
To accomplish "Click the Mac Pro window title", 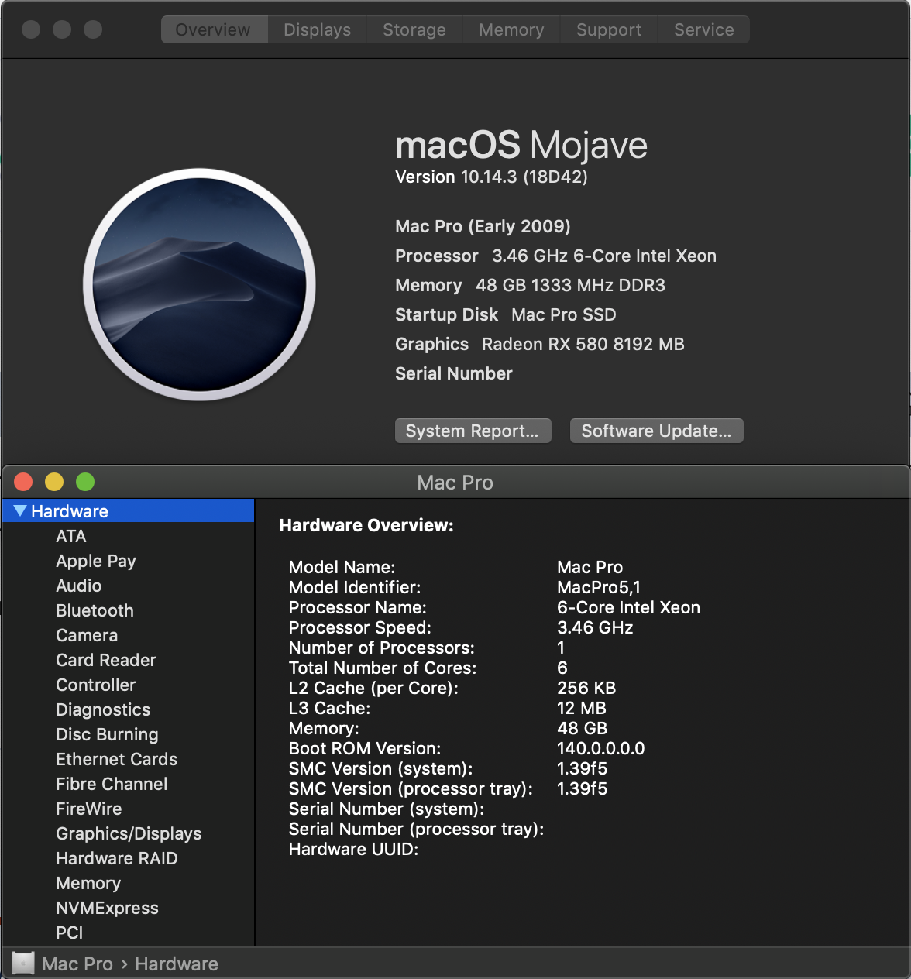I will click(456, 483).
